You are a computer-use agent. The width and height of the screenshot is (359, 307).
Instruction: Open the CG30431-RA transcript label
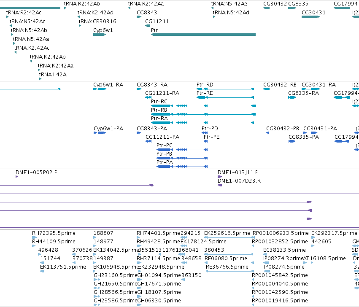(x=319, y=85)
